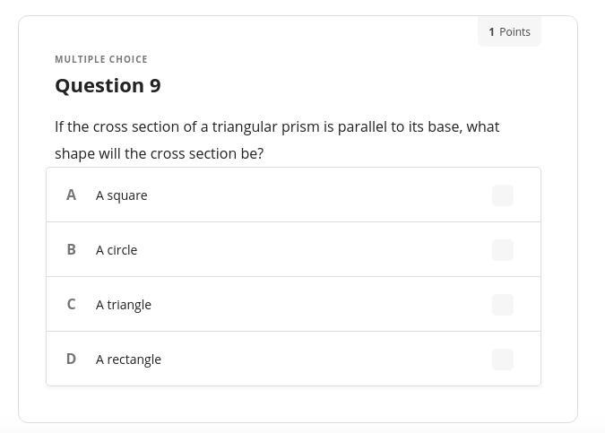Pick the "A rectangle" answer text
Image resolution: width=605 pixels, height=433 pixels.
tap(128, 359)
